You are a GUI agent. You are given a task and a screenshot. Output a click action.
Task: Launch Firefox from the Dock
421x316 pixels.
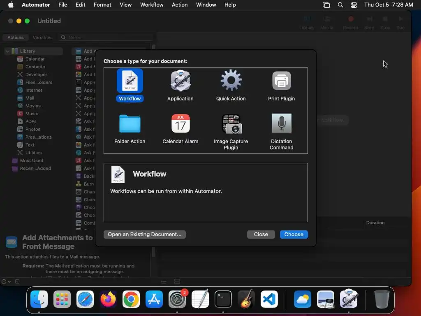[x=108, y=299]
